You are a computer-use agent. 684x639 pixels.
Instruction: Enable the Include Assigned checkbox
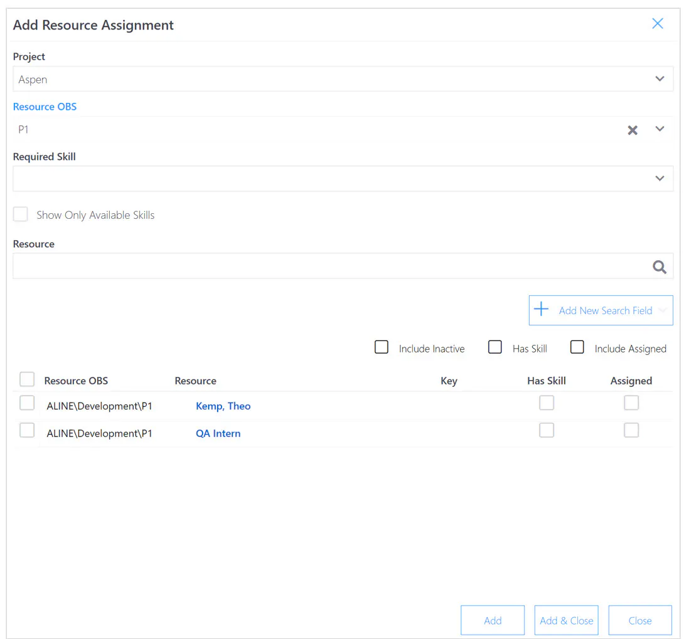[x=577, y=347]
